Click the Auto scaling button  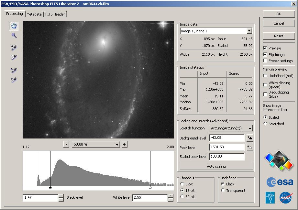coord(216,166)
